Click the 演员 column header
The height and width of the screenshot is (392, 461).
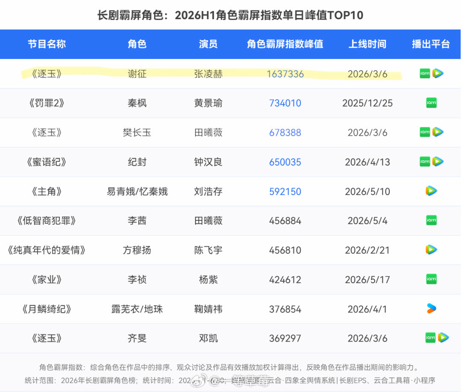(208, 44)
